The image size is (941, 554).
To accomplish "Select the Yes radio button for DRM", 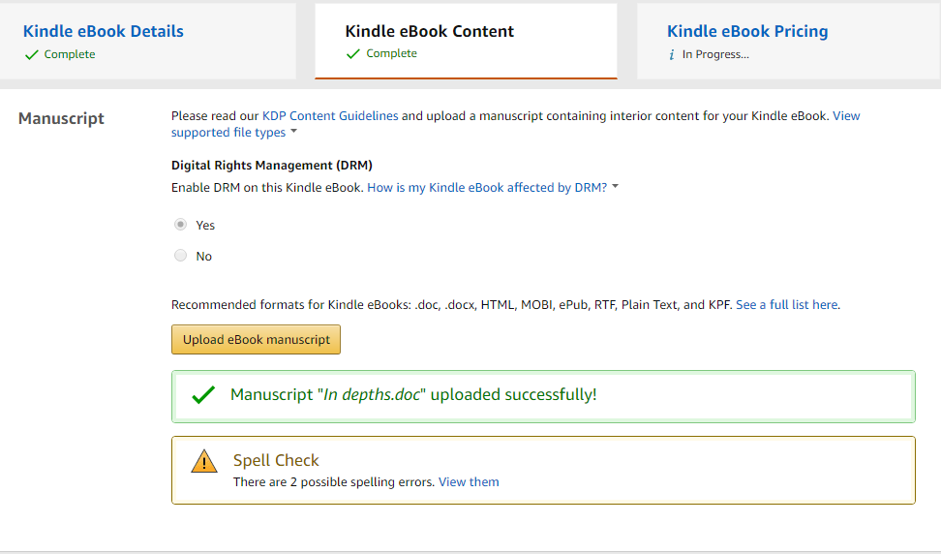I will (180, 225).
